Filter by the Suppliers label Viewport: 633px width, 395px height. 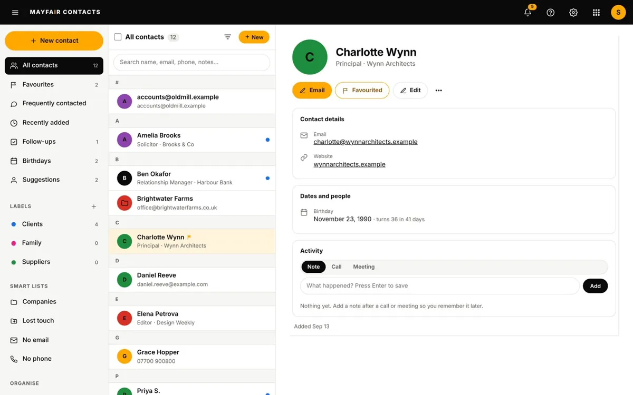click(x=54, y=262)
